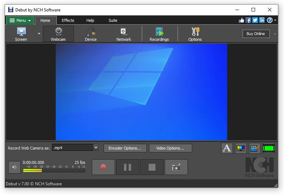Toggle the audio speaker mute button
284x195 pixels.
coord(14,167)
